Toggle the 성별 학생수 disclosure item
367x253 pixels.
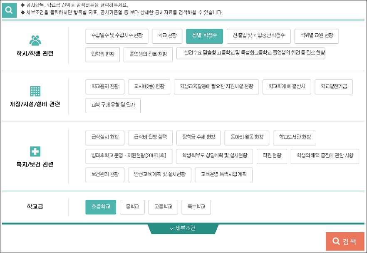[x=204, y=36]
